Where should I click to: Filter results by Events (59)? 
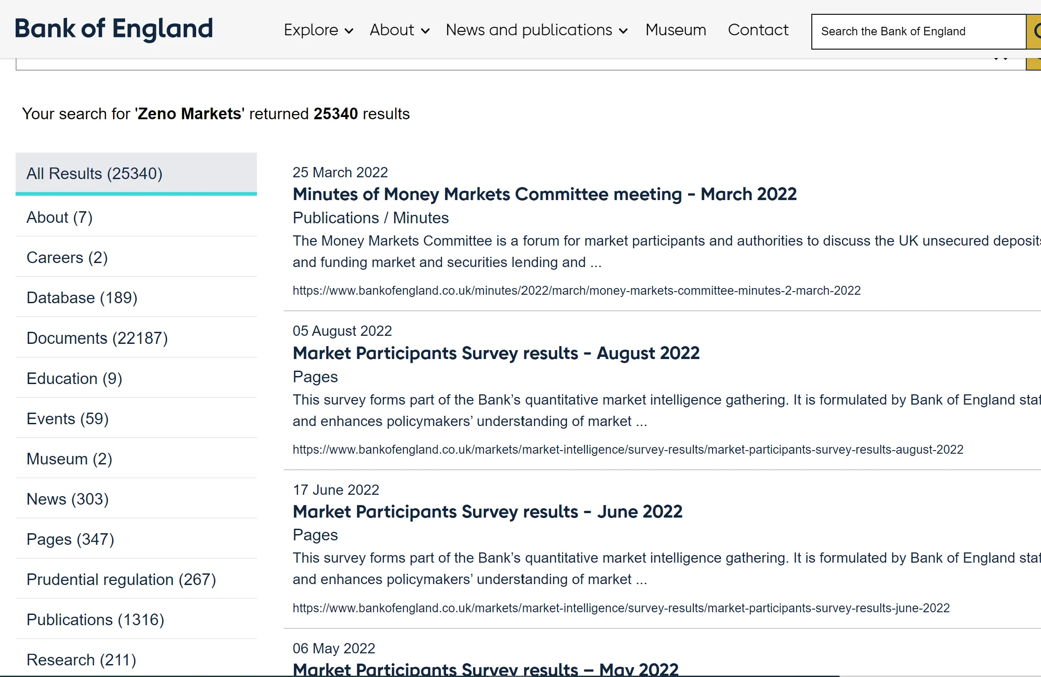point(136,418)
